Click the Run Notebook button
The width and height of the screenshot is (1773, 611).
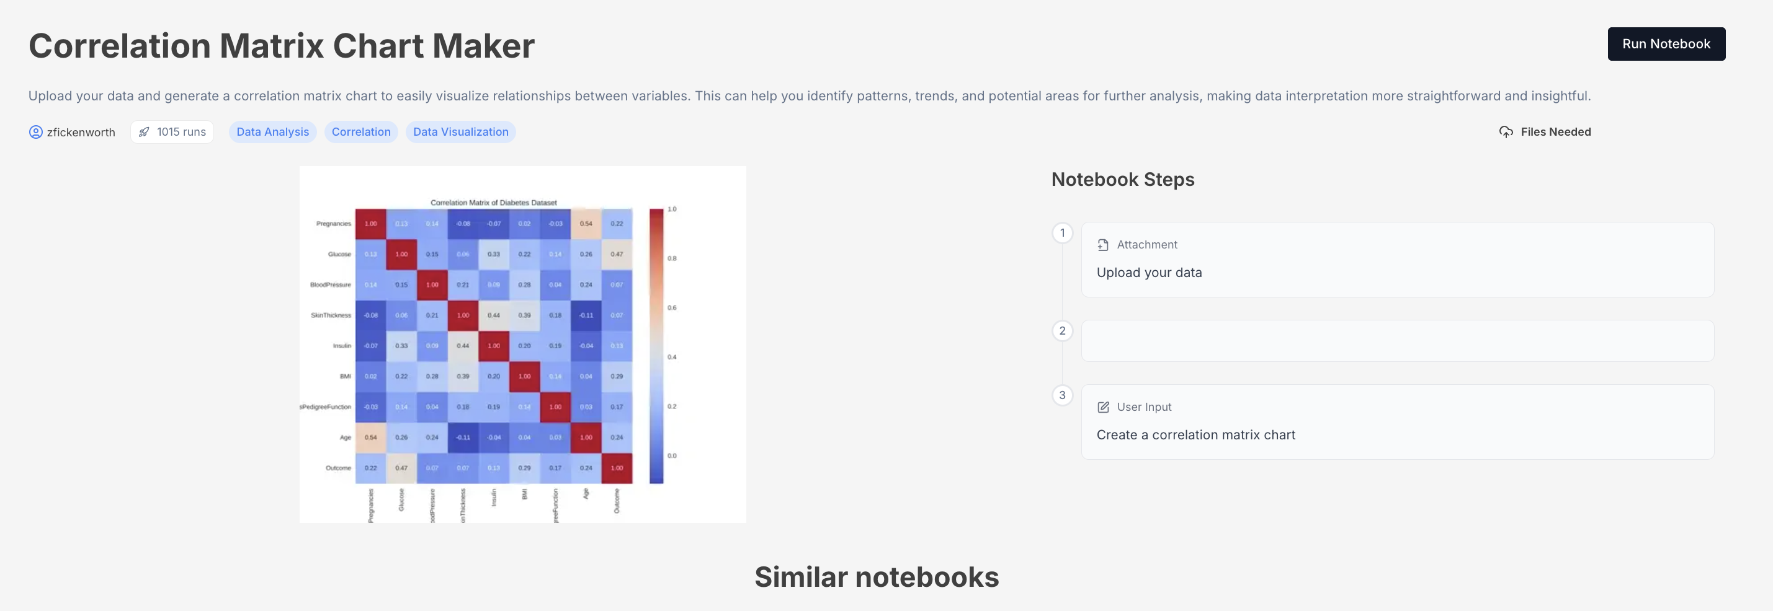(x=1666, y=44)
